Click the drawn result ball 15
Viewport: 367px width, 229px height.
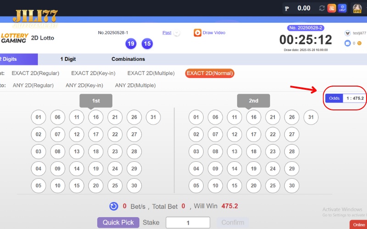(147, 44)
